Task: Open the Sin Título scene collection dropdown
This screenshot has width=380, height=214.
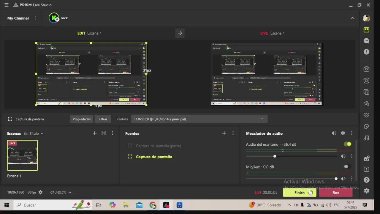Action: coord(33,133)
